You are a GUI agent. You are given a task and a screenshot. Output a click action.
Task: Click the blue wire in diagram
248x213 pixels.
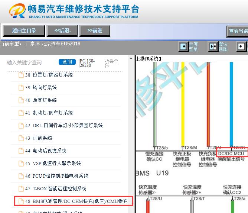(x=231, y=104)
